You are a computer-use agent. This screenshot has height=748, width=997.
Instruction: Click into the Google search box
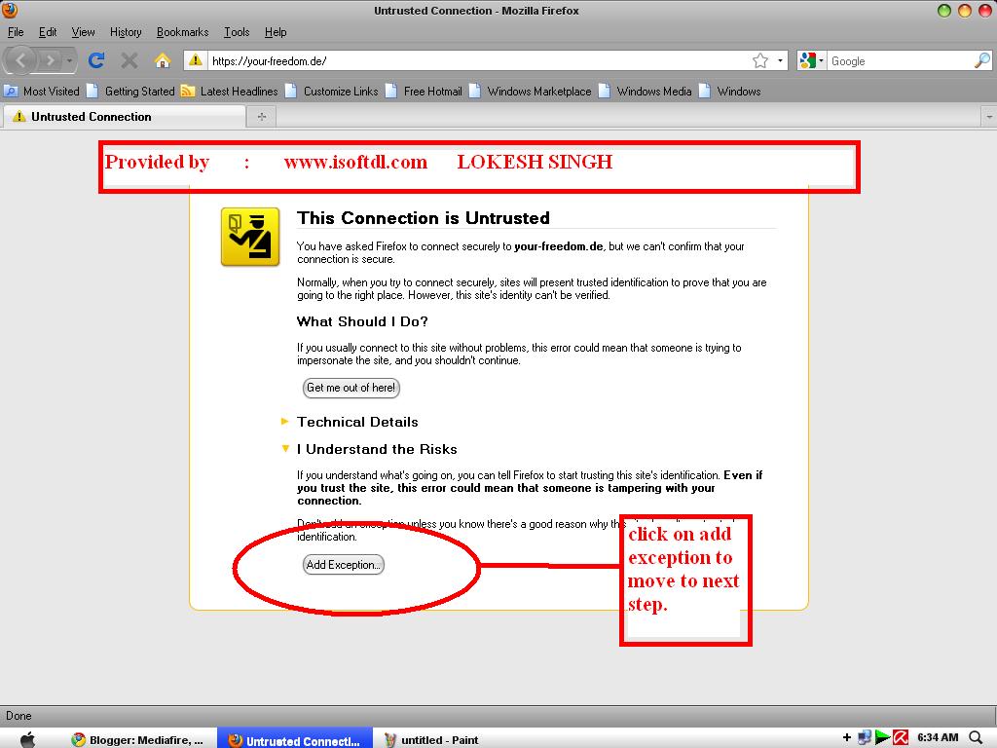[901, 61]
